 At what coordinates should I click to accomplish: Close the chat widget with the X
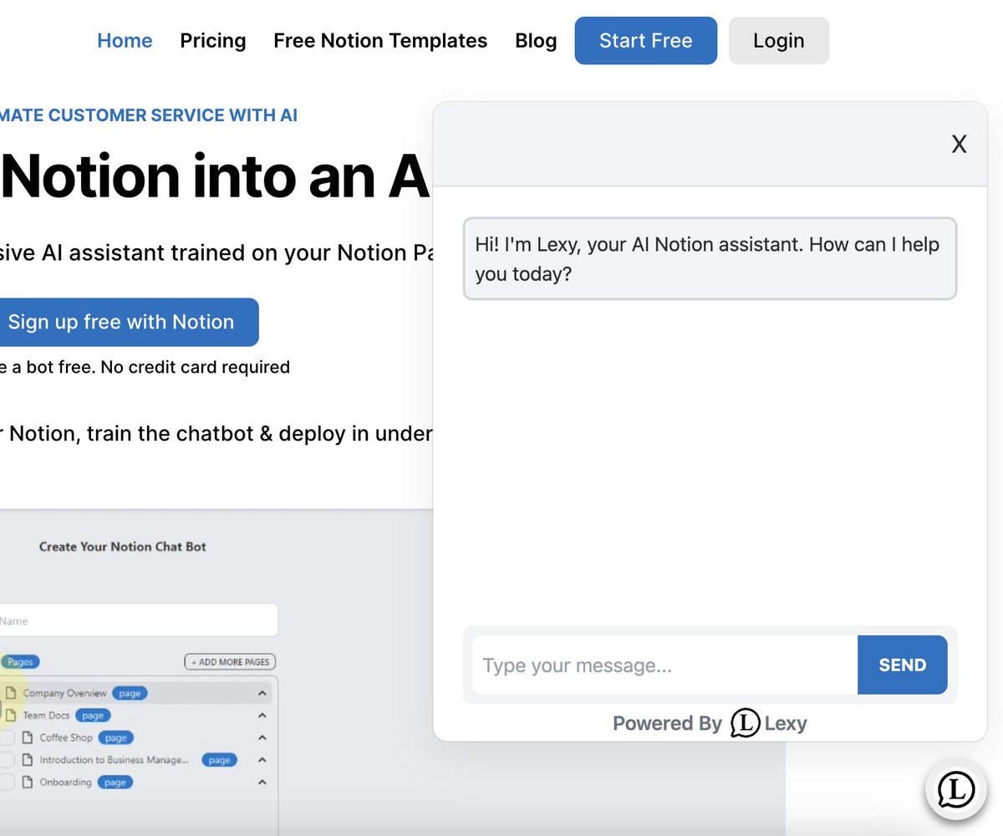point(959,145)
